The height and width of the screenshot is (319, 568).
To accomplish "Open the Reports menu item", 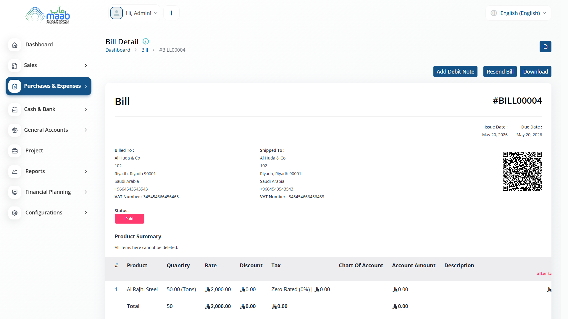I will tap(35, 171).
